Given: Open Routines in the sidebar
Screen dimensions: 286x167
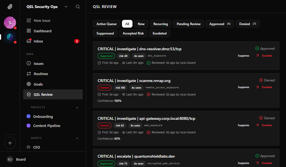Looking at the screenshot, I should coord(53,74).
